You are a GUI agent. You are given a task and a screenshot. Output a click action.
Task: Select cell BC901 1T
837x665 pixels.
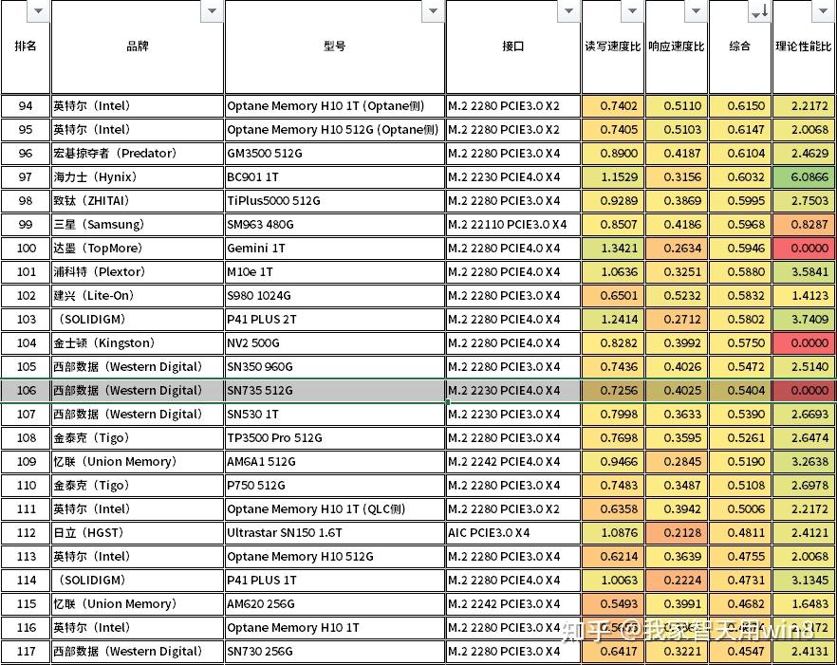tap(335, 176)
